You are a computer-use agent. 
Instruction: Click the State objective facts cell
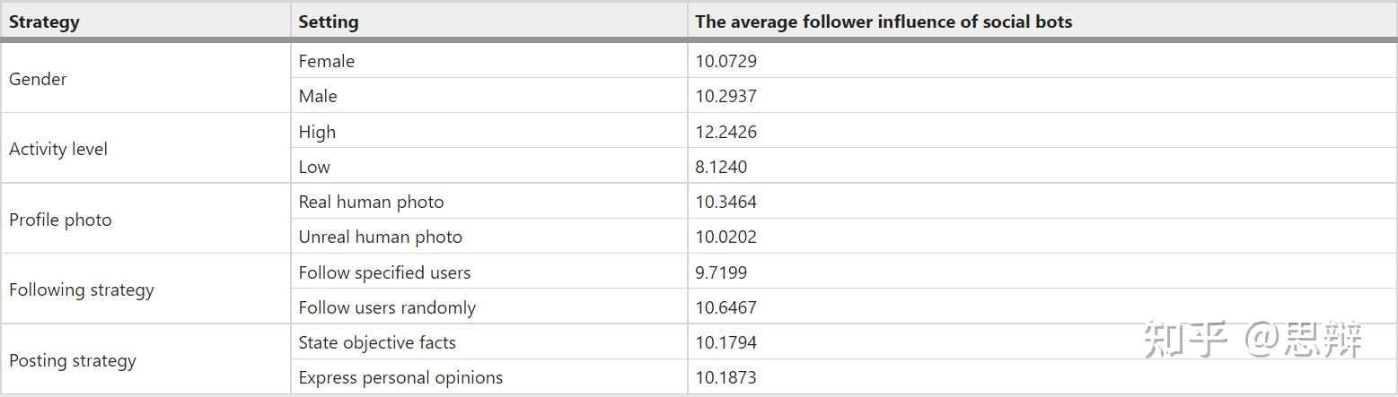click(489, 342)
